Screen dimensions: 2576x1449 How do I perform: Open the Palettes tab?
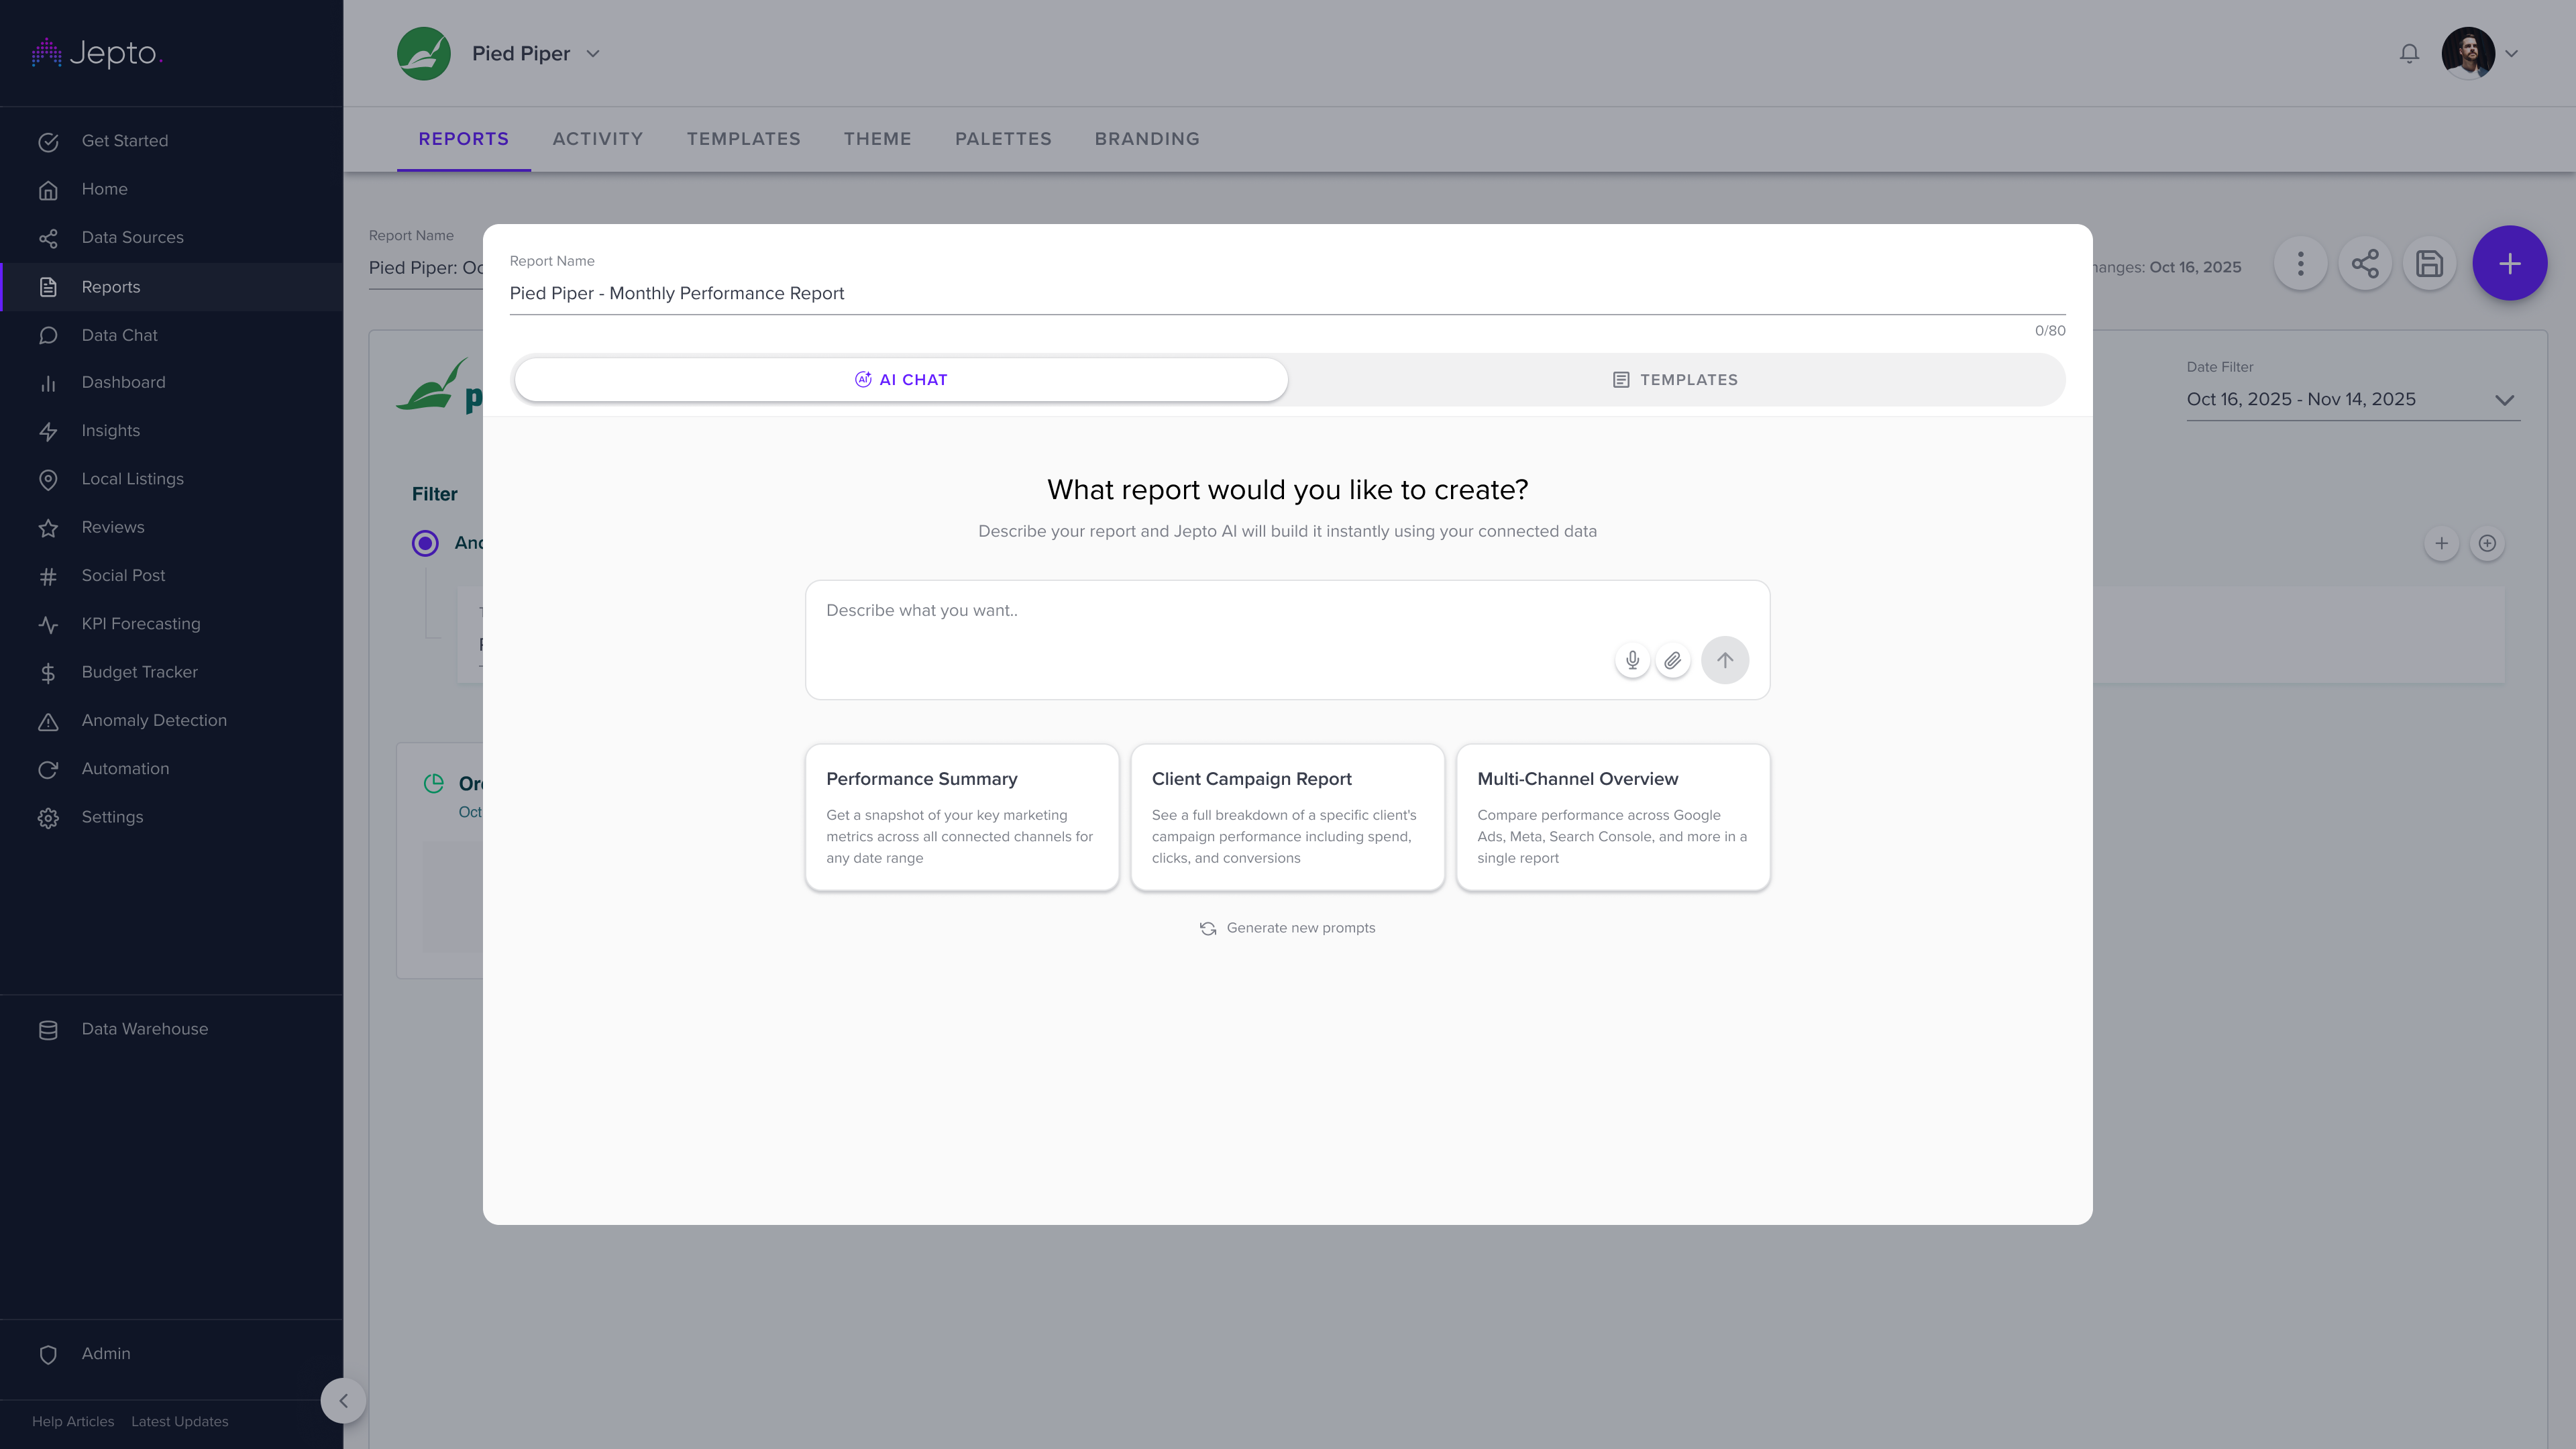click(x=1003, y=139)
